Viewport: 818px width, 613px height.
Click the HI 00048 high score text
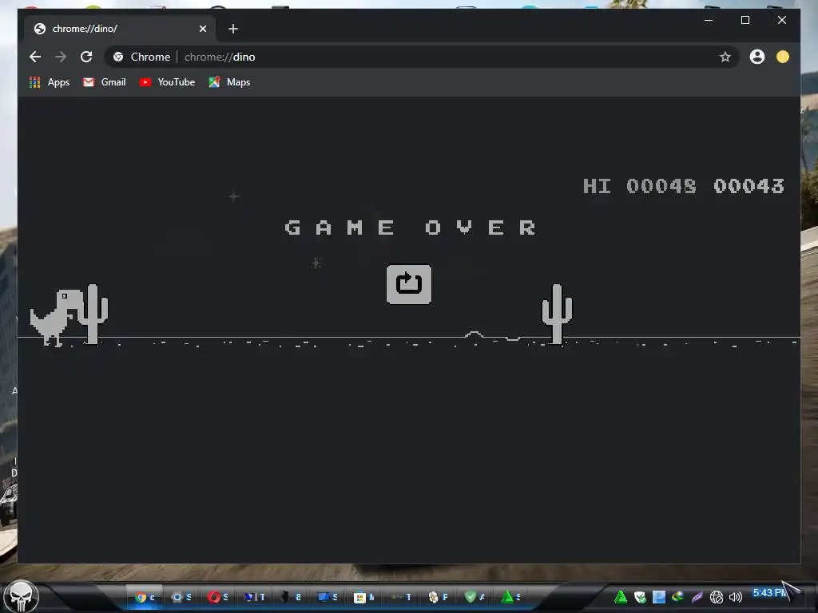(x=640, y=186)
